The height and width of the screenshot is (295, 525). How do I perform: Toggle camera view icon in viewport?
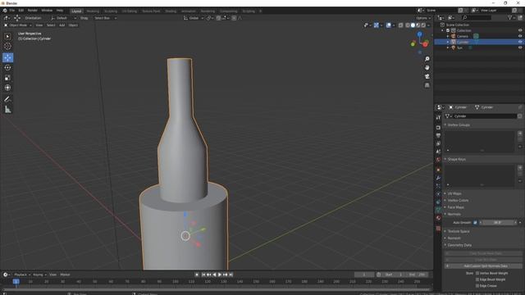[x=427, y=76]
